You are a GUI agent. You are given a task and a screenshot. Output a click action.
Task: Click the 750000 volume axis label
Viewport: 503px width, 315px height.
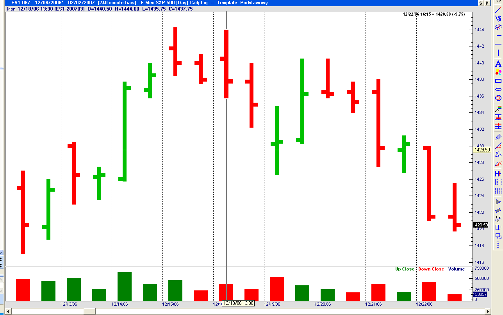(x=481, y=269)
